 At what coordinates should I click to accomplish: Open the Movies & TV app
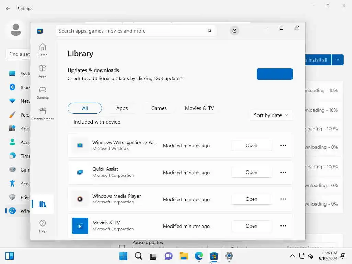click(251, 226)
